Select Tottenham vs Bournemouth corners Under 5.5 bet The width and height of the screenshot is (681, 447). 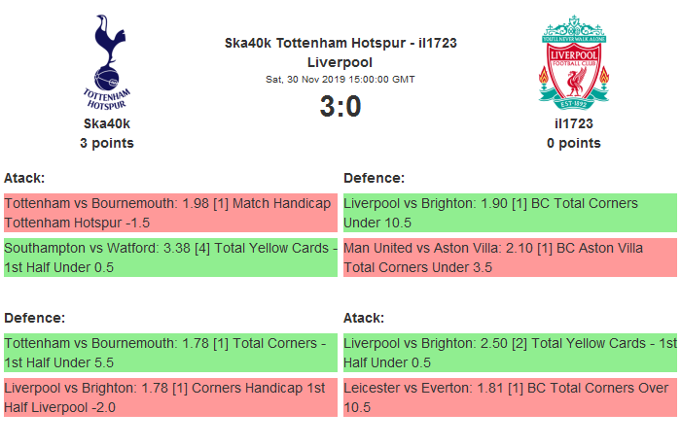pyautogui.click(x=170, y=353)
